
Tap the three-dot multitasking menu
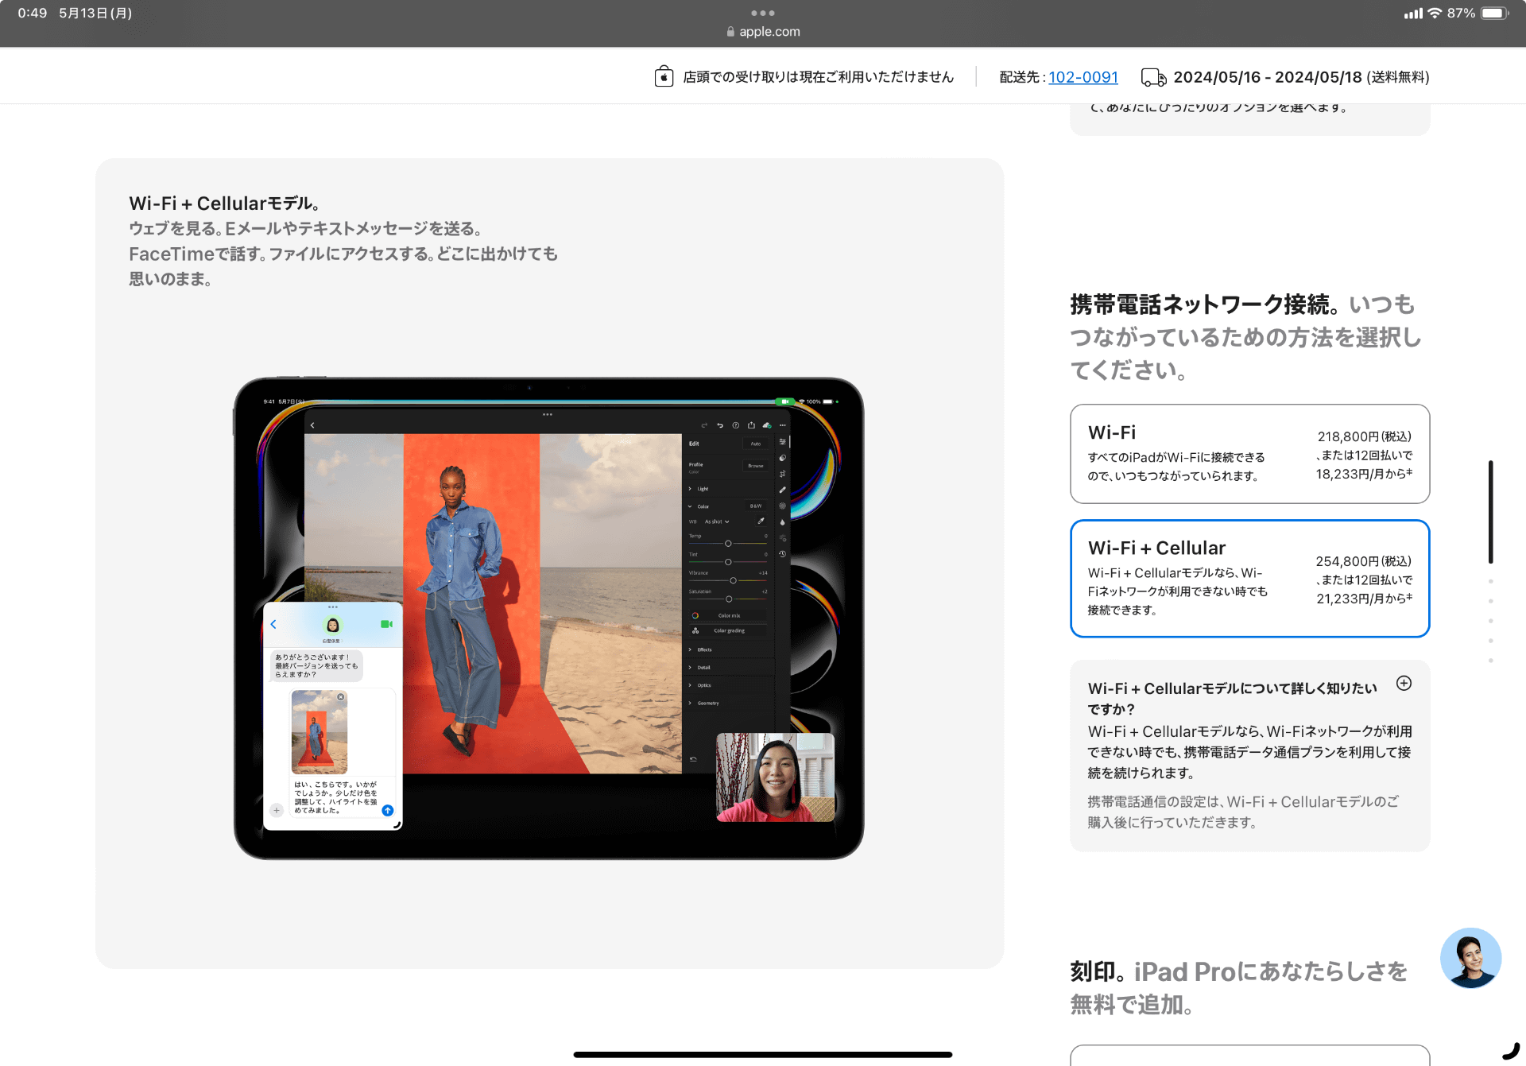(x=762, y=13)
